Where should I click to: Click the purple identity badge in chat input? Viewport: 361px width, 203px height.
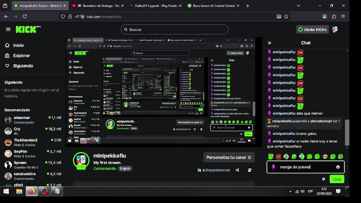coord(273,167)
